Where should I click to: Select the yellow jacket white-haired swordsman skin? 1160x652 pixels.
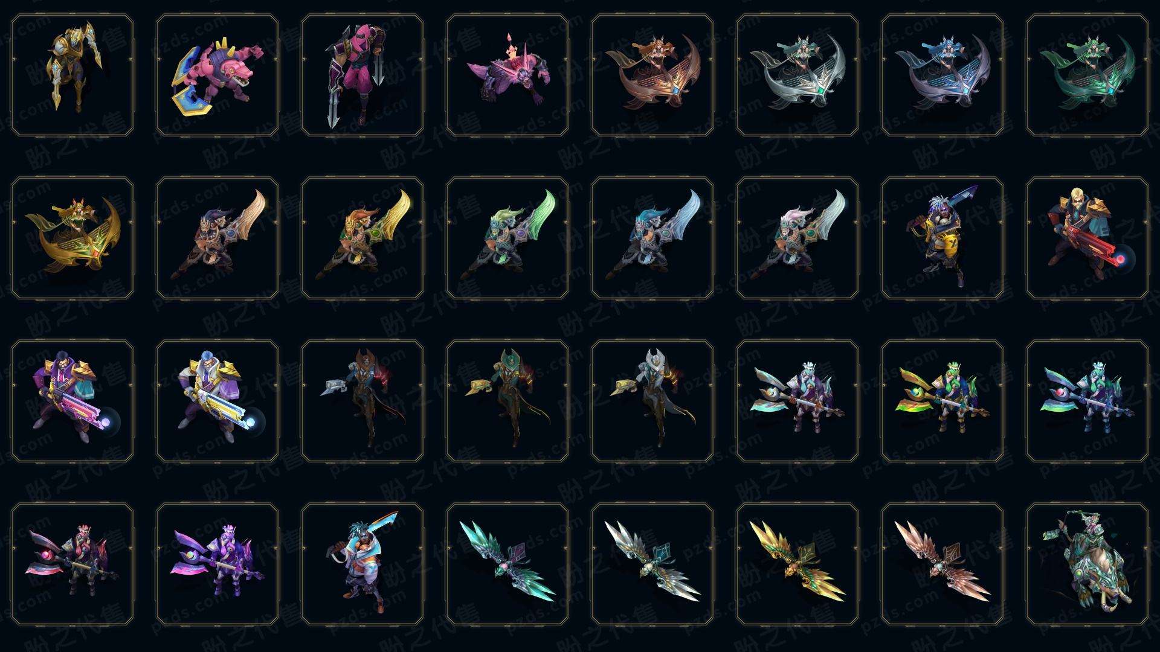942,238
